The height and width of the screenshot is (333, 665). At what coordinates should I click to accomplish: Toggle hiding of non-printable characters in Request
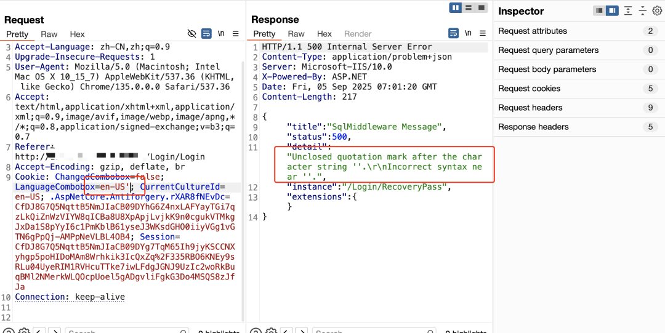(191, 33)
